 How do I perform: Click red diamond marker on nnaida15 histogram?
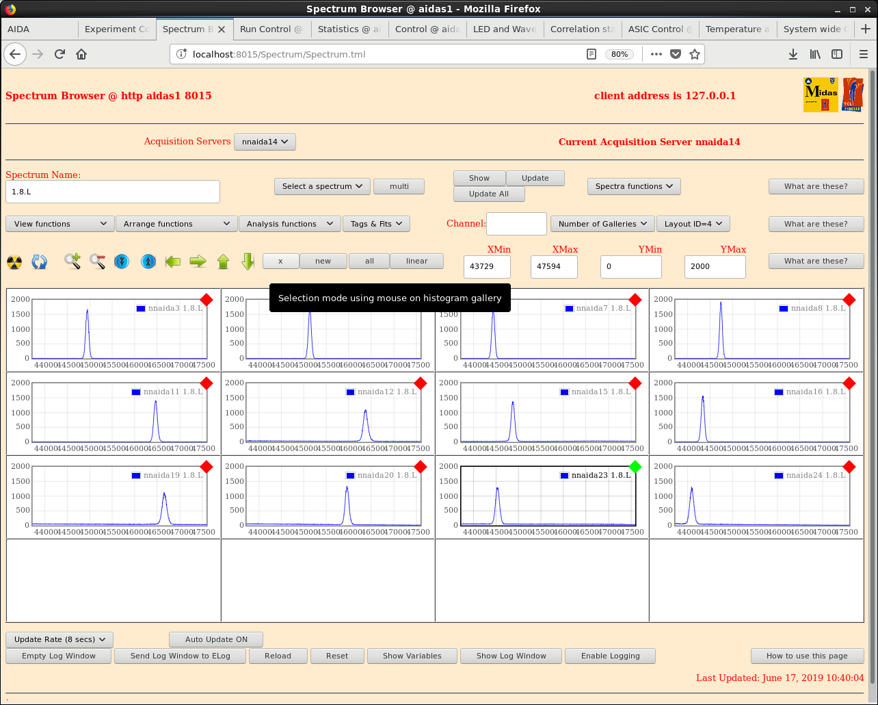coord(635,383)
